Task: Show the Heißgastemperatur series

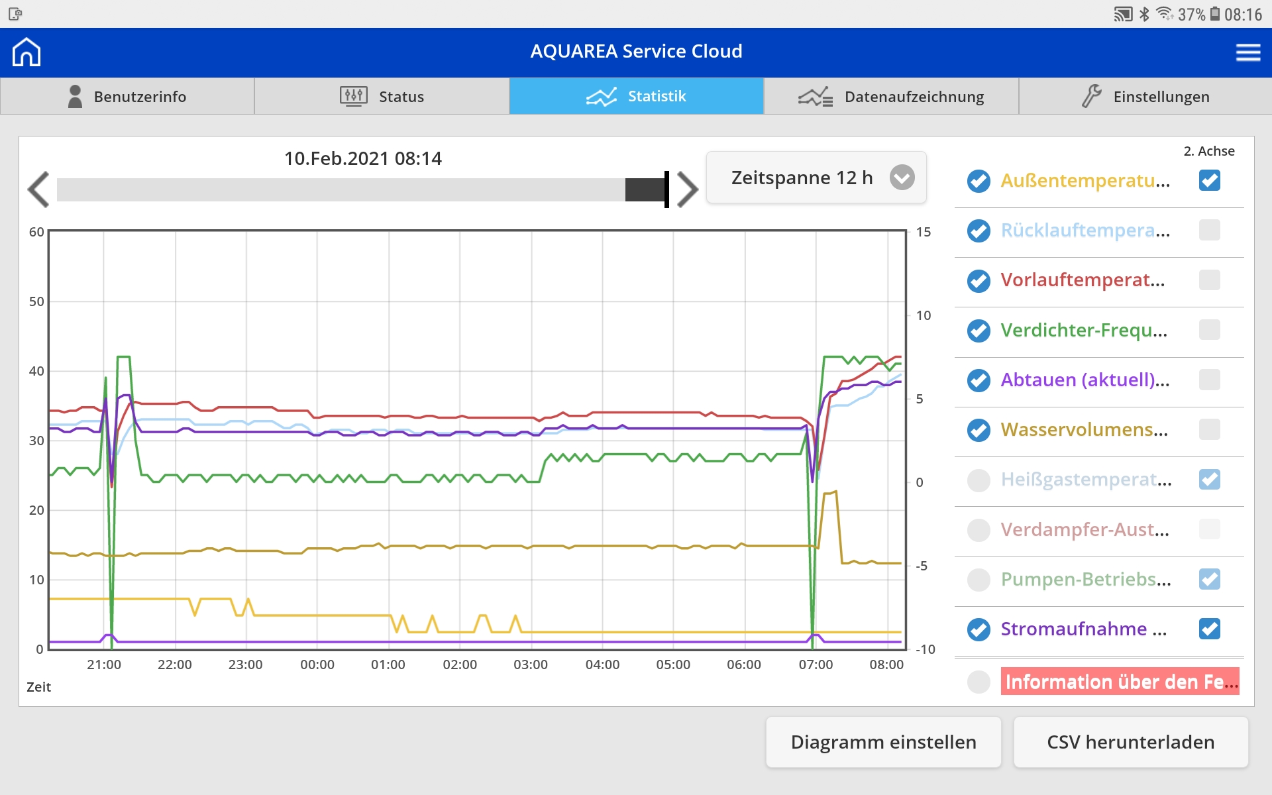Action: pyautogui.click(x=979, y=480)
